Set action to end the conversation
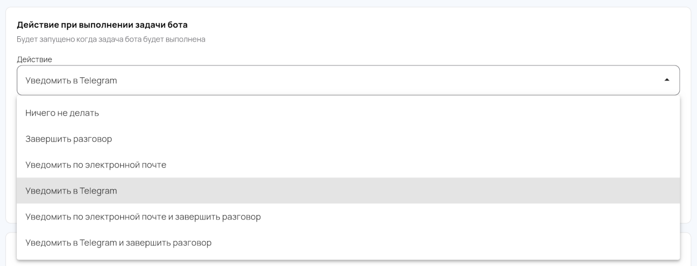Screen dimensions: 697x266 pyautogui.click(x=69, y=139)
